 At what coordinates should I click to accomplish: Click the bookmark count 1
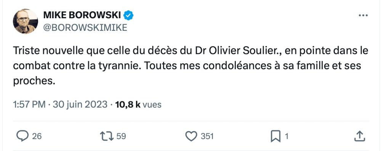[286, 137]
